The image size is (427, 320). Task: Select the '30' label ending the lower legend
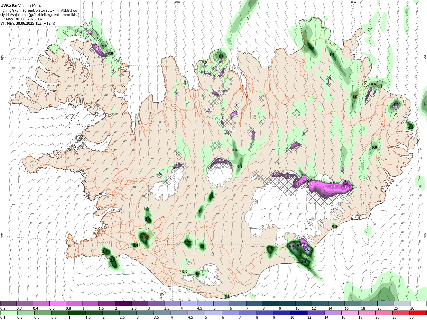[x=412, y=317]
